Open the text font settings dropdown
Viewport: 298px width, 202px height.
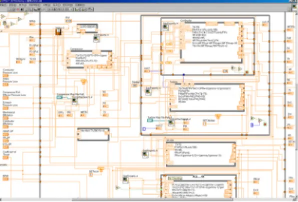(x=60, y=9)
